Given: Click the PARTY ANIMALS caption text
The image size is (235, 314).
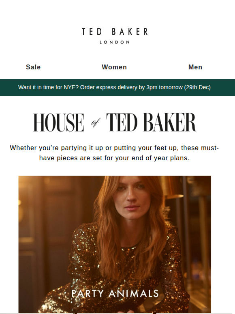Looking at the screenshot, I should click(115, 294).
